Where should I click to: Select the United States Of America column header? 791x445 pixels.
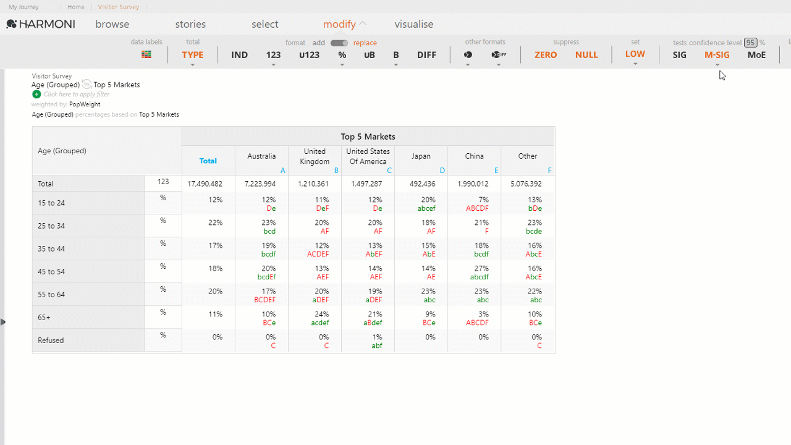coord(368,161)
